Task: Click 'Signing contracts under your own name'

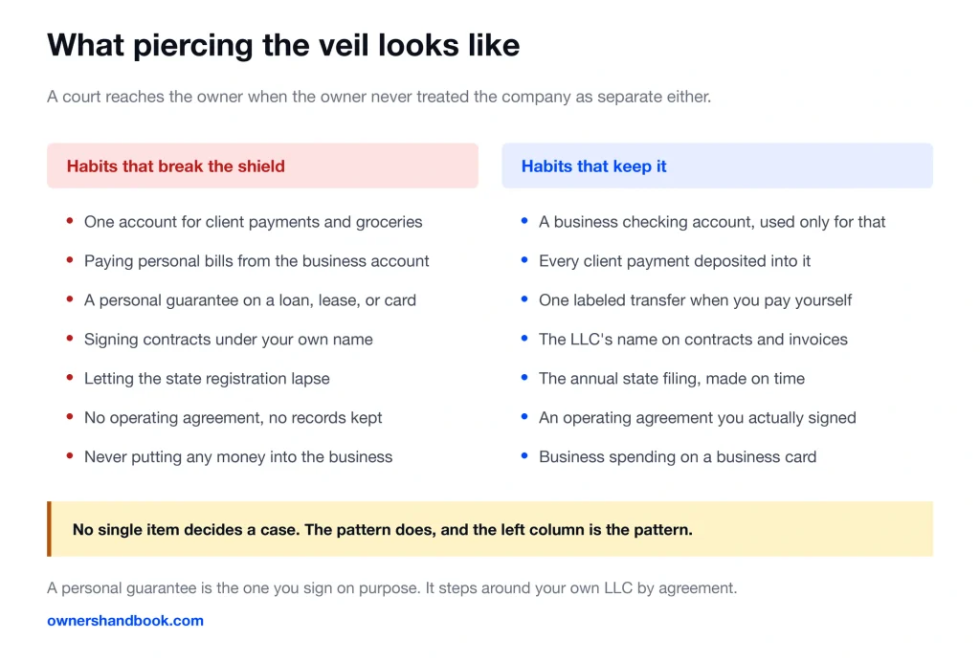Action: (x=228, y=339)
